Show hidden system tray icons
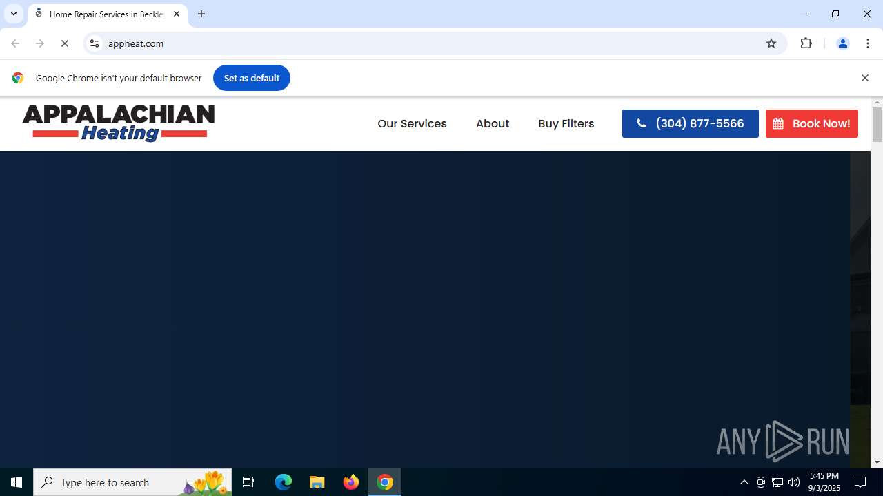883x496 pixels. [x=744, y=482]
